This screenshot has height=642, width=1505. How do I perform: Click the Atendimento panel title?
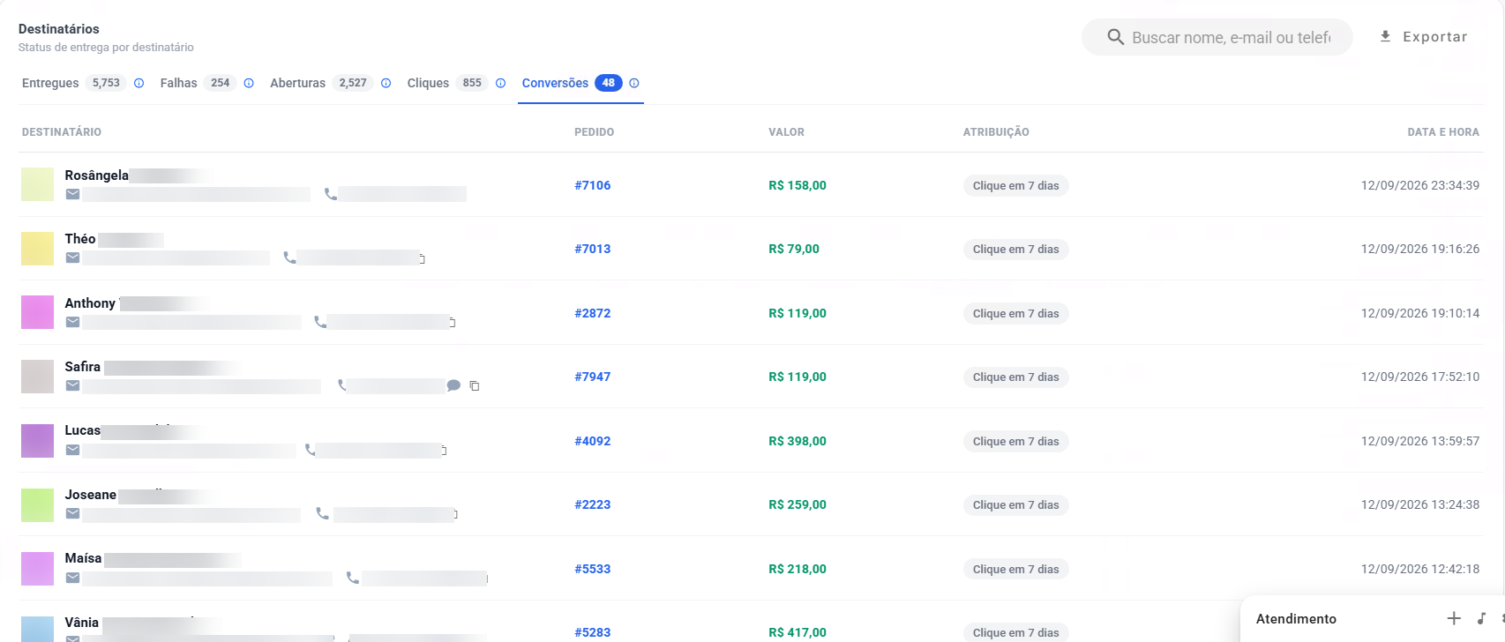[1296, 618]
